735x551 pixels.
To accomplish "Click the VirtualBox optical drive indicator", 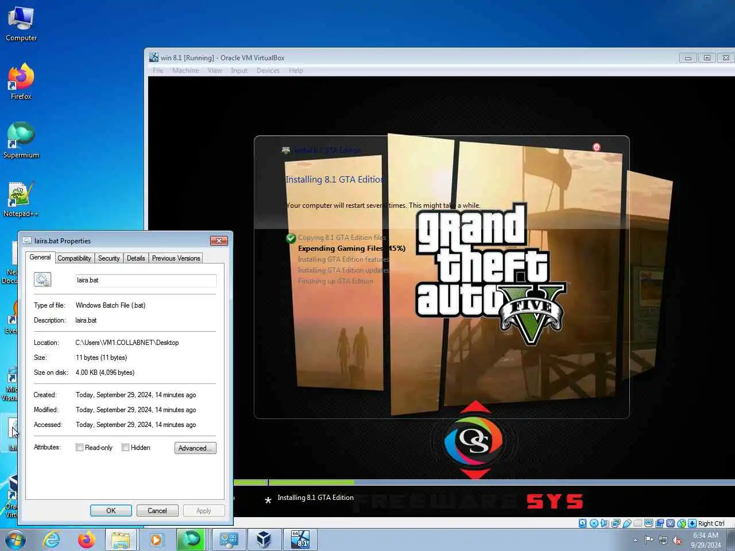I will point(594,523).
